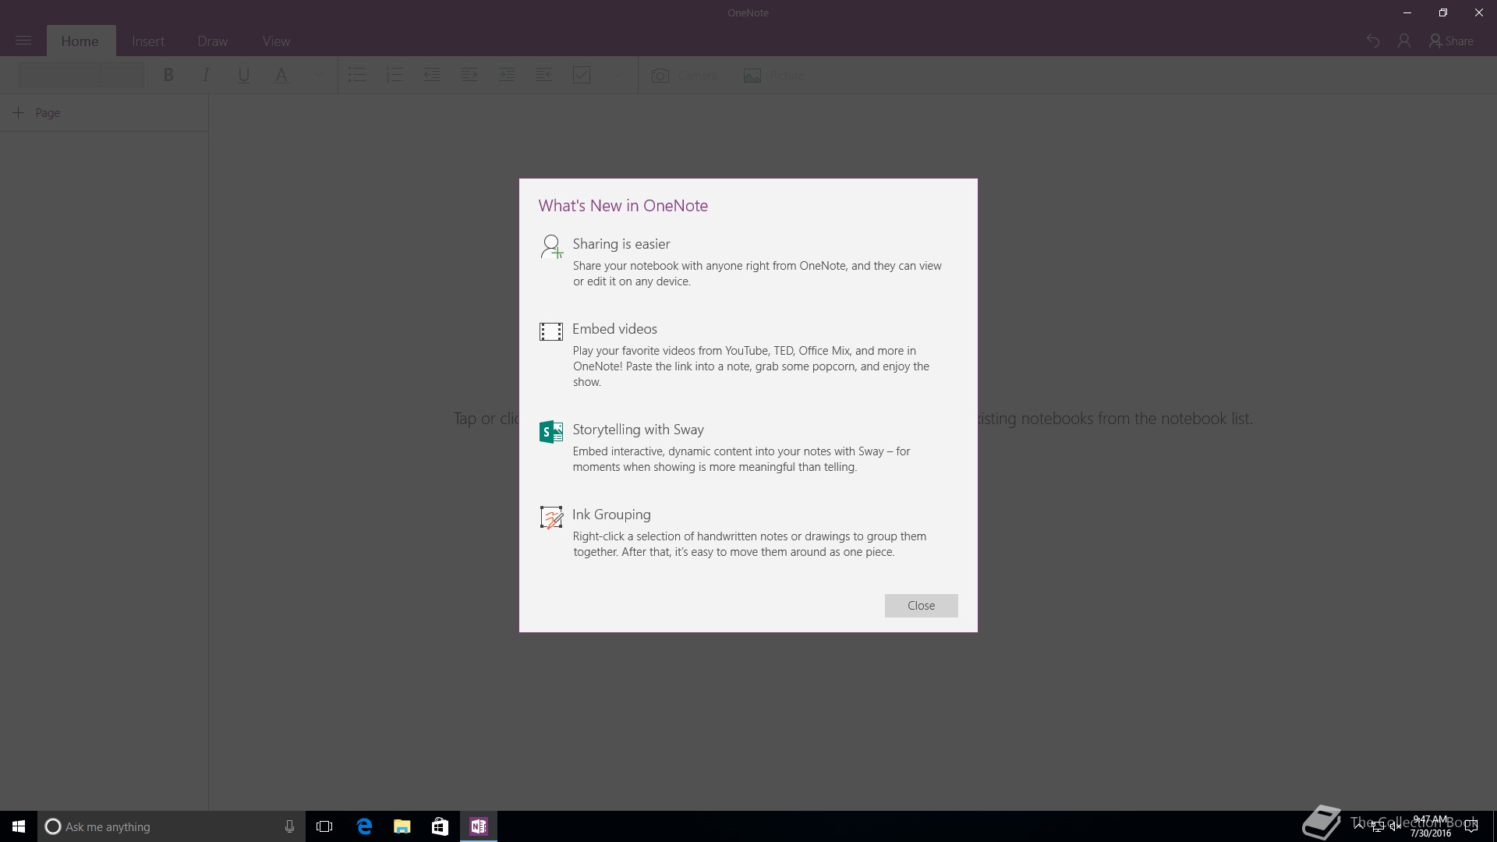Screen dimensions: 1497x842
Task: Click the increase indent icon
Action: coord(469,76)
